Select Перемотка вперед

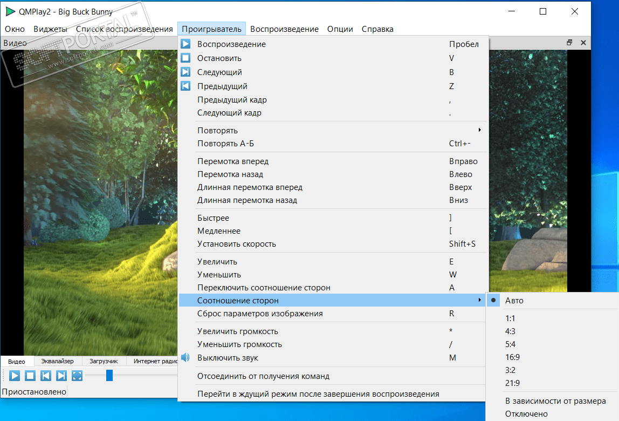point(332,161)
